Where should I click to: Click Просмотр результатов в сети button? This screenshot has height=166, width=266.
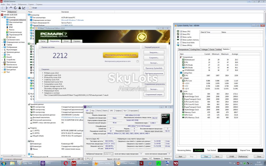point(121,55)
